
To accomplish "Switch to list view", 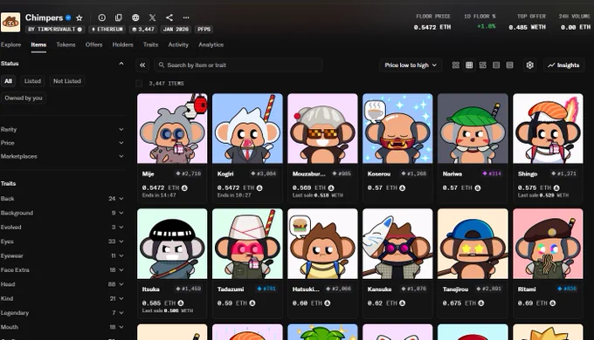I will pyautogui.click(x=496, y=65).
